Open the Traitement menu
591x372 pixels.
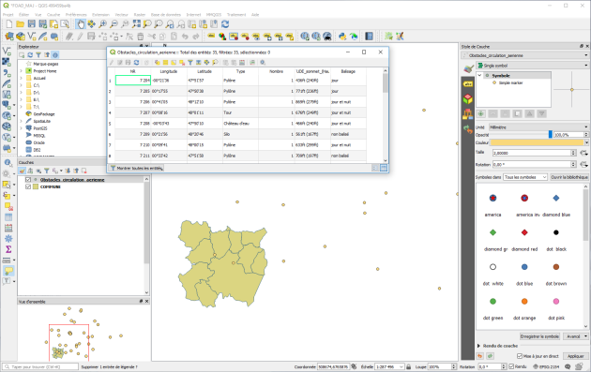point(236,15)
